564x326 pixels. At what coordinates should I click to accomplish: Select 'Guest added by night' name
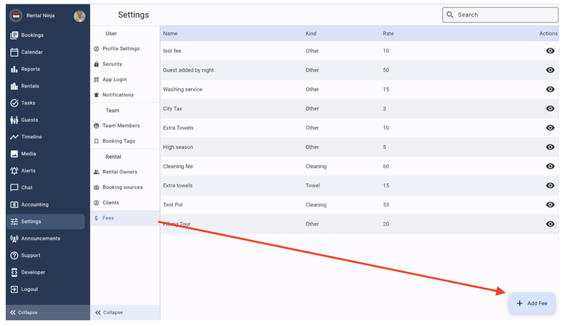pyautogui.click(x=189, y=70)
